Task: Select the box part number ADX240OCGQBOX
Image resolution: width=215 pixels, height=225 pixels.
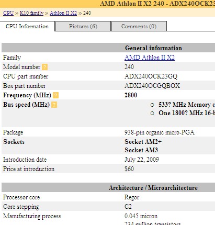Action: (x=152, y=86)
